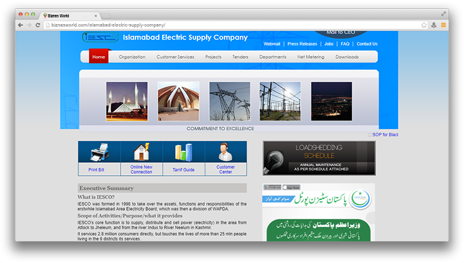Click the transmission tower thumbnail image
464x263 pixels.
(x=230, y=101)
